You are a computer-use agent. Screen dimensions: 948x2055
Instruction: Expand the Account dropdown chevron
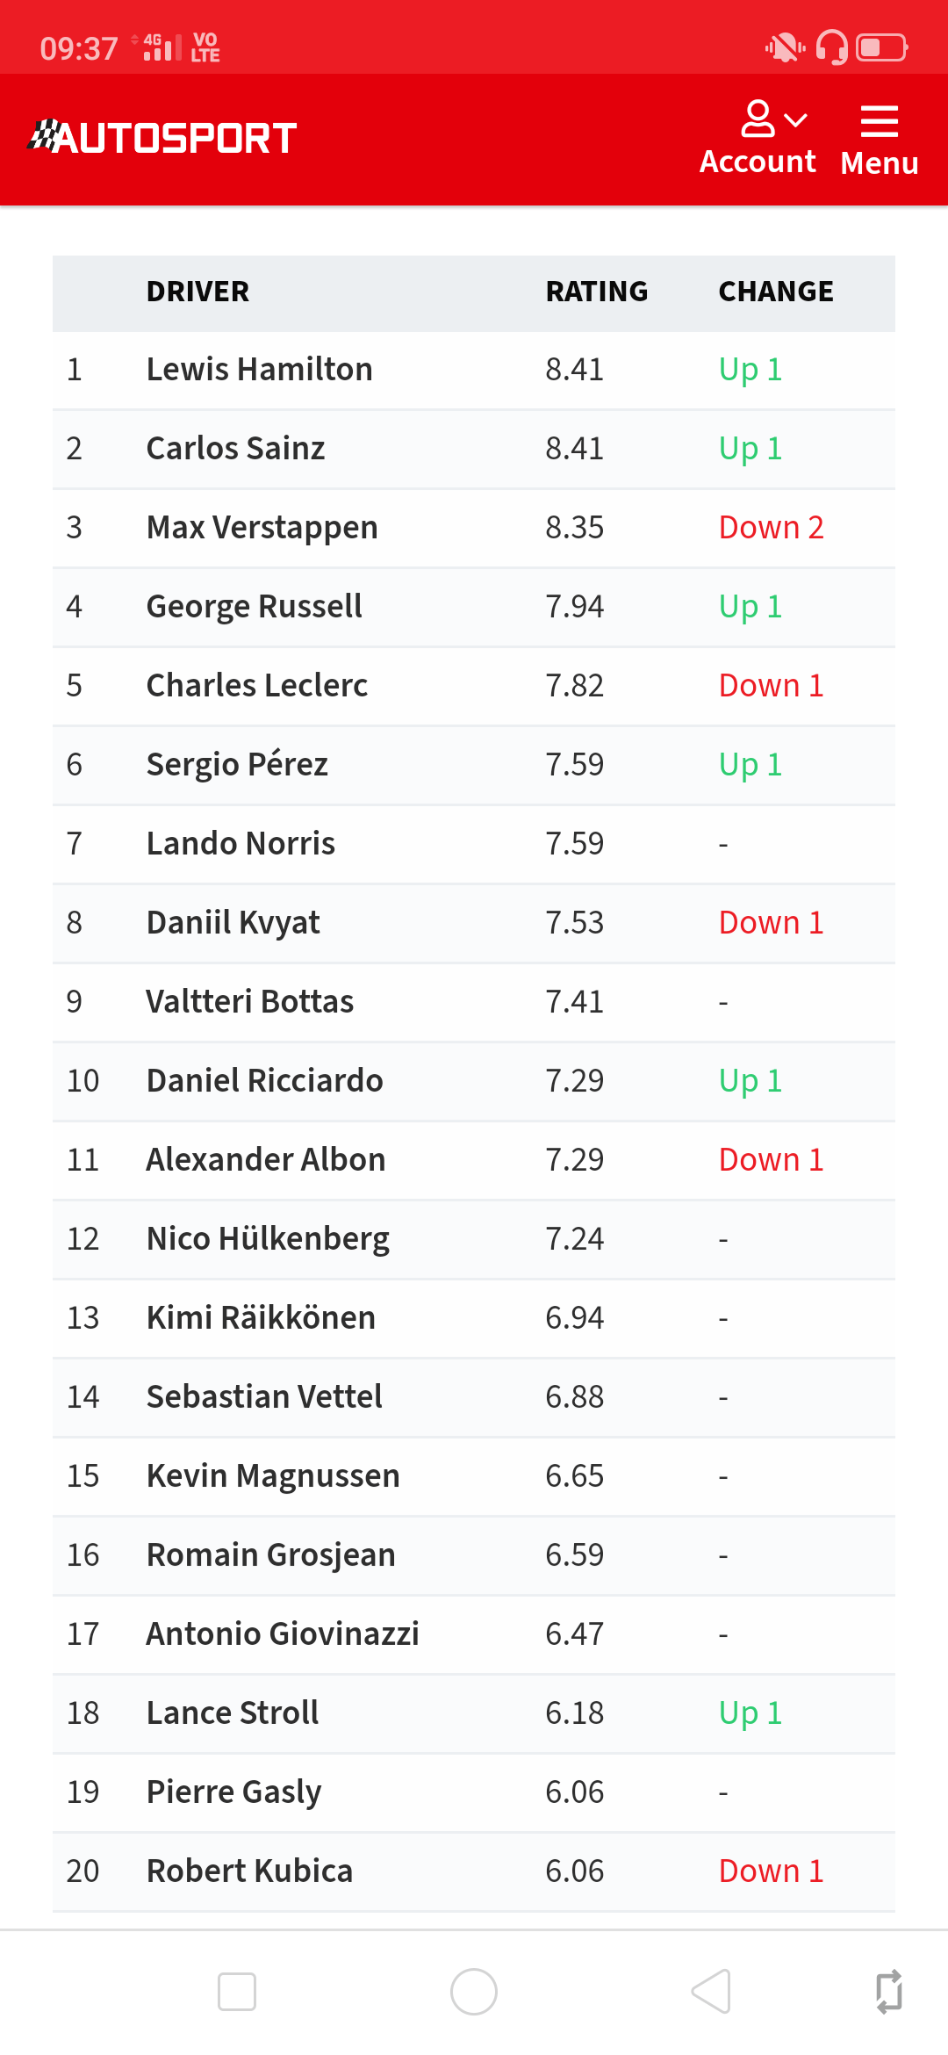794,119
